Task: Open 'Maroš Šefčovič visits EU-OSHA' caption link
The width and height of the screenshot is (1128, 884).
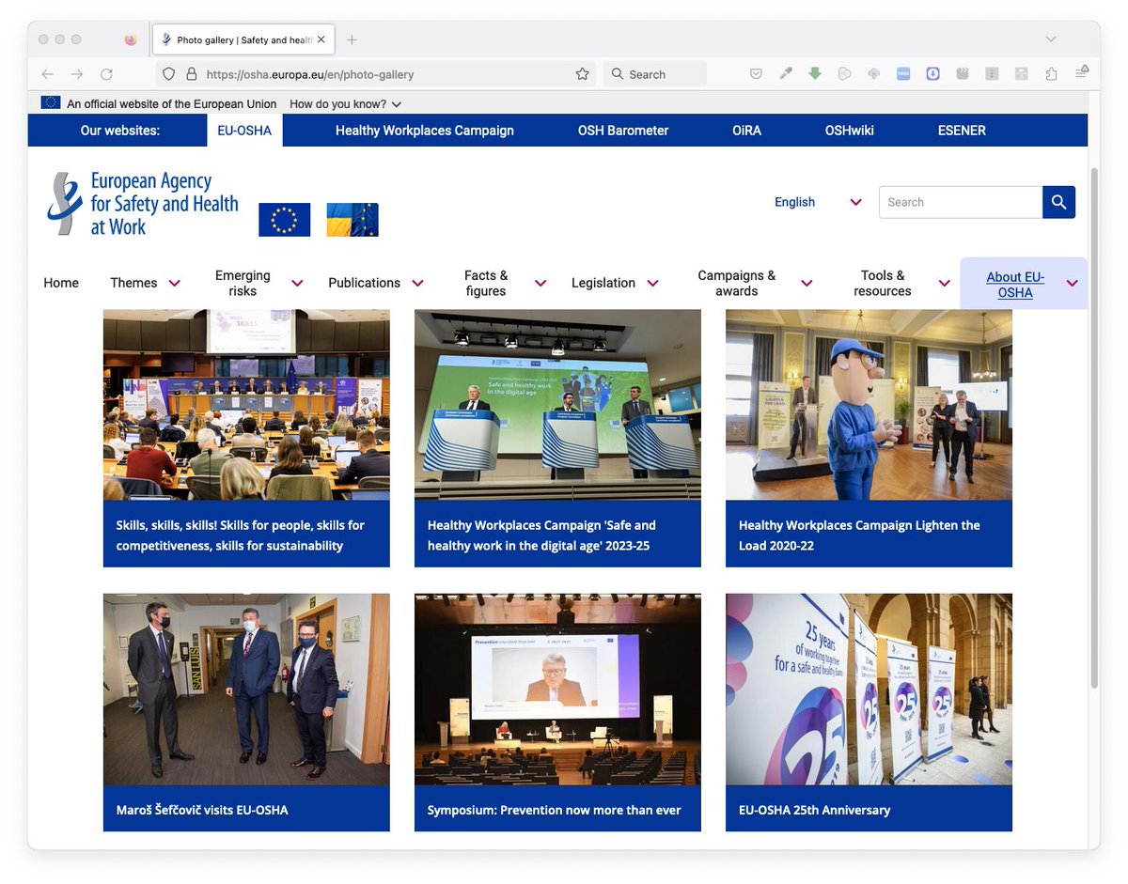Action: point(202,810)
